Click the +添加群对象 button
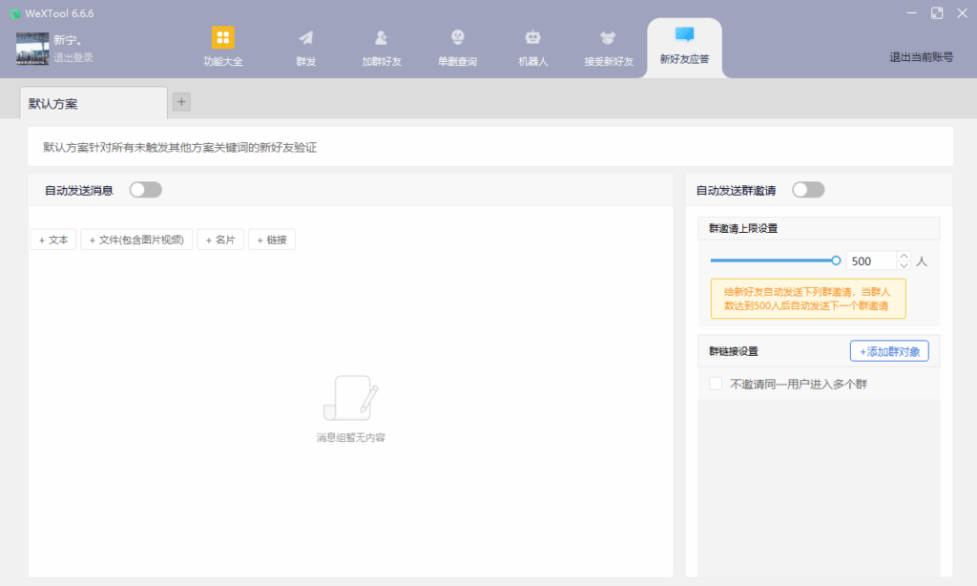977x586 pixels. click(889, 351)
